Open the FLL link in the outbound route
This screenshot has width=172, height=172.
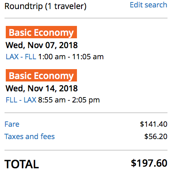(30, 57)
